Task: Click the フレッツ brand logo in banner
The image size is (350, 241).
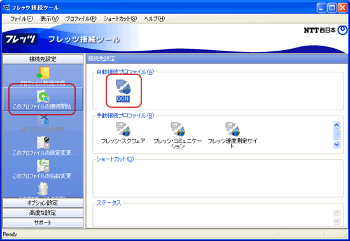Action: tap(20, 39)
